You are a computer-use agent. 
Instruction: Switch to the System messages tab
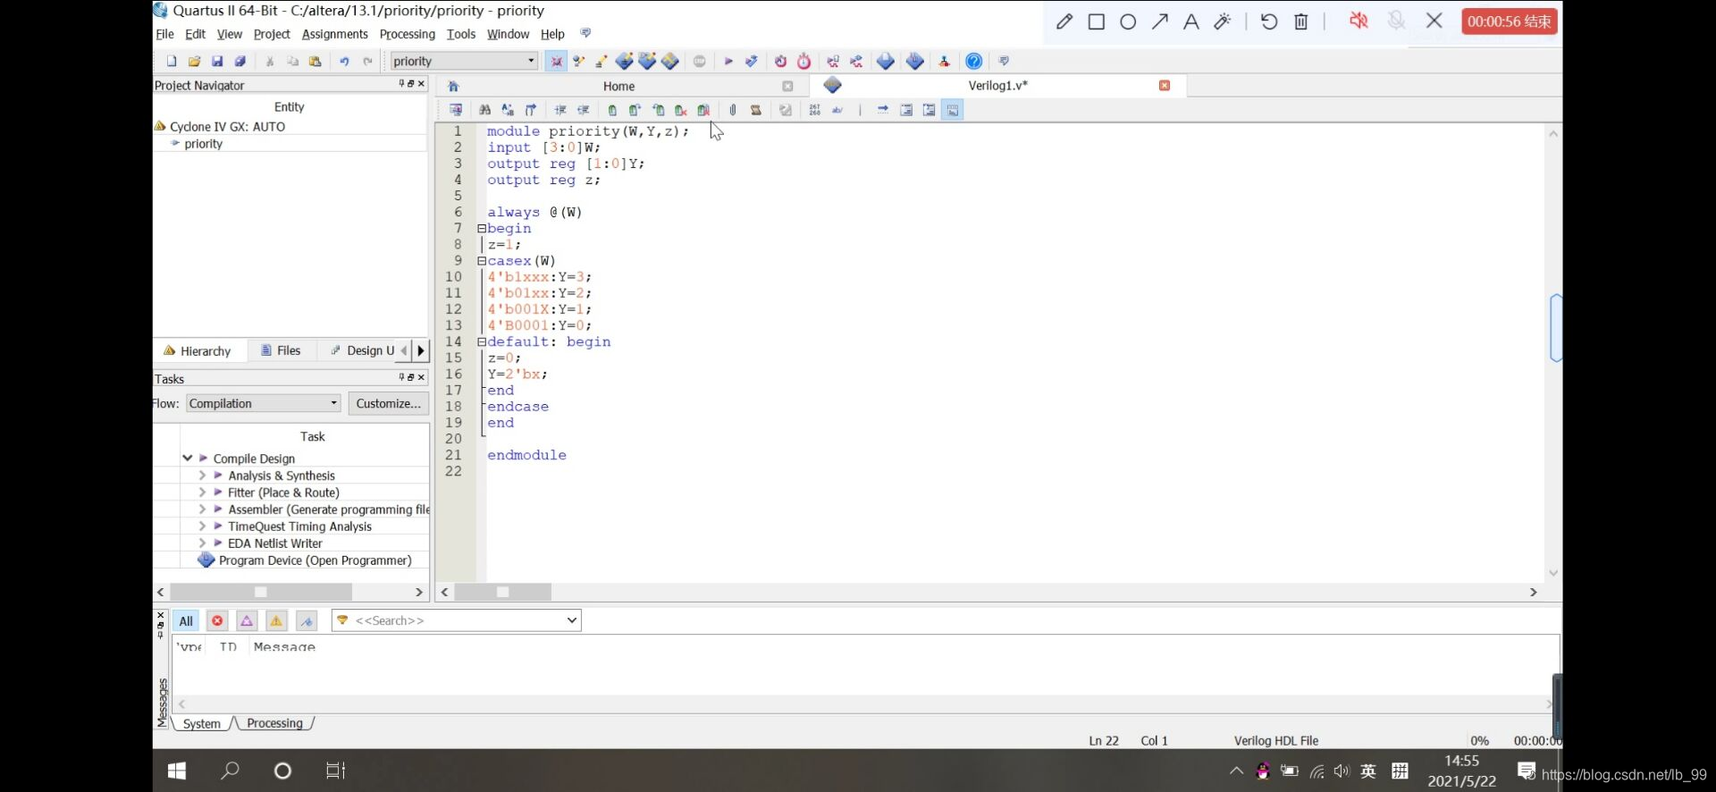[x=201, y=724]
